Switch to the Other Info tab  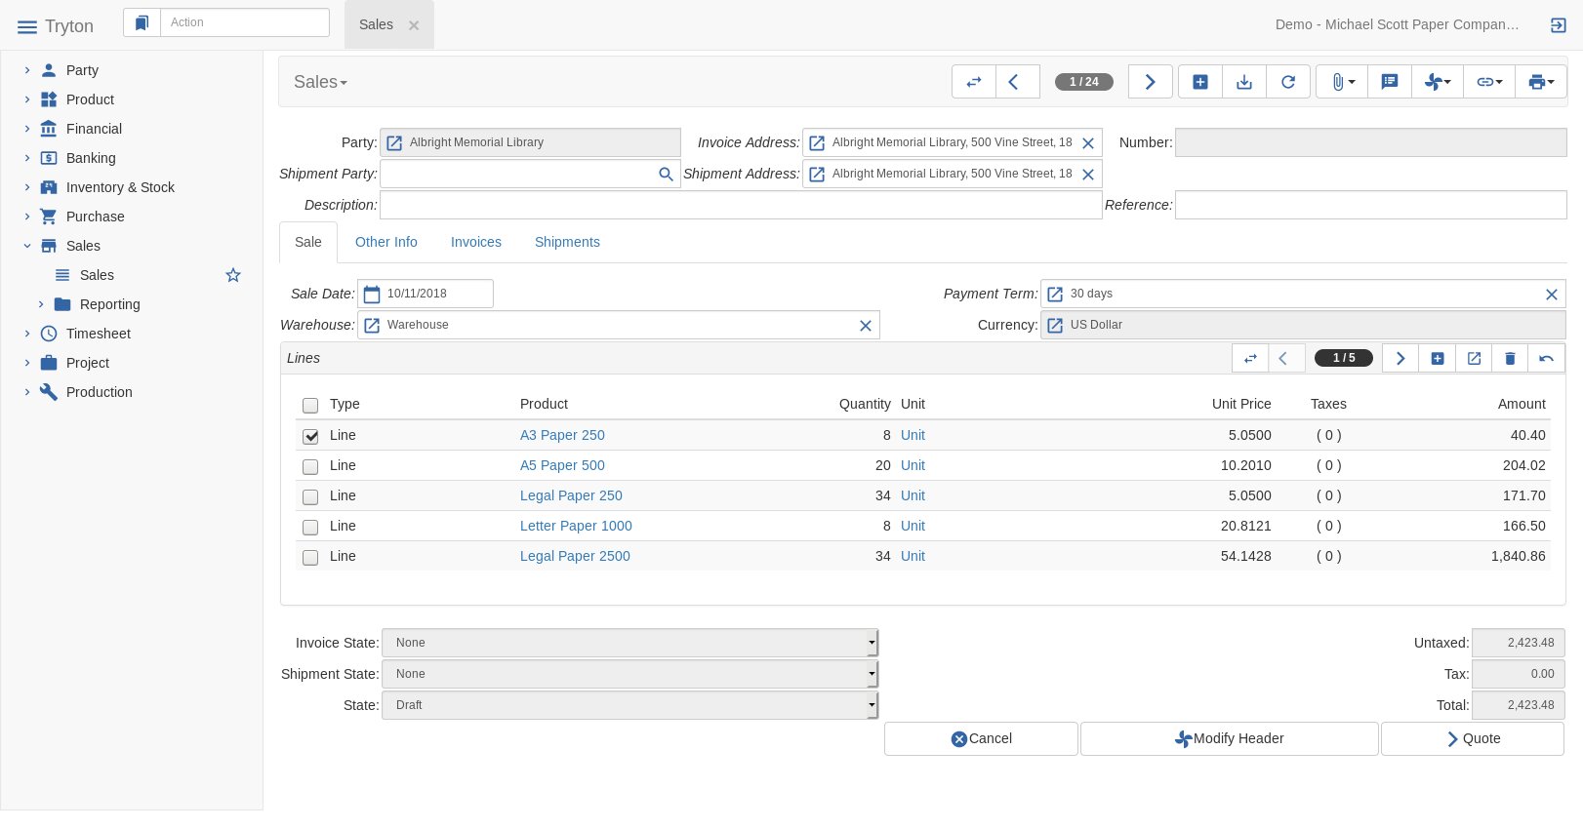(386, 242)
